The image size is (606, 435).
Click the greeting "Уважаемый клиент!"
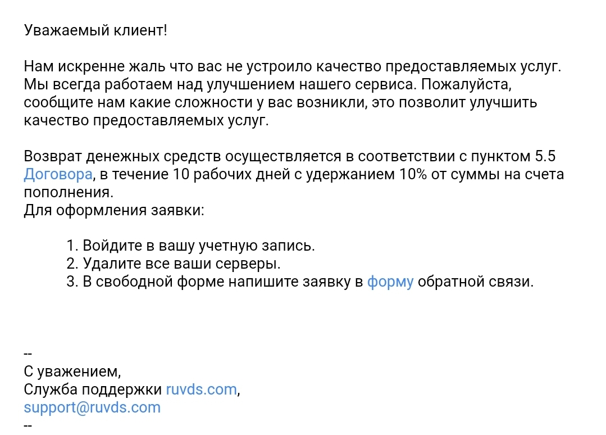[x=95, y=30]
